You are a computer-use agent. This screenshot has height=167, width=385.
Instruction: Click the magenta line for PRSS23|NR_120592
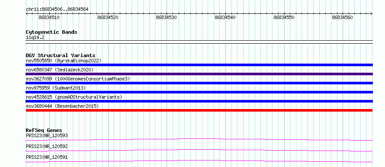pos(199,150)
